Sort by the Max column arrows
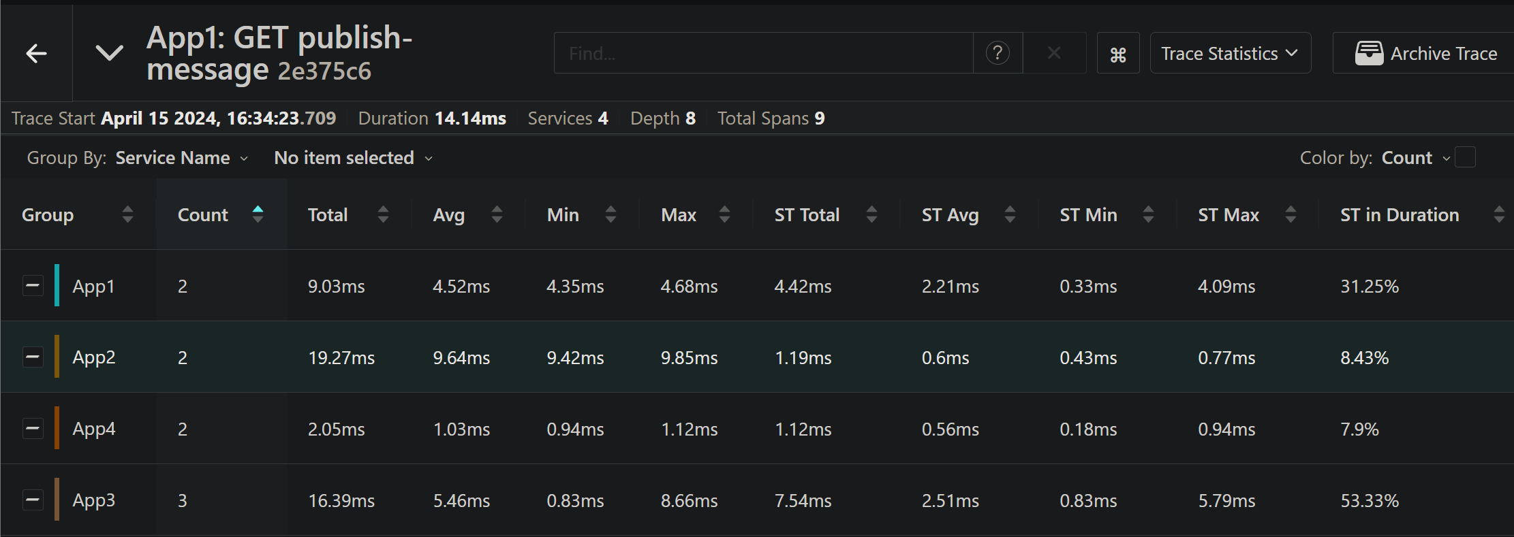 pos(724,214)
